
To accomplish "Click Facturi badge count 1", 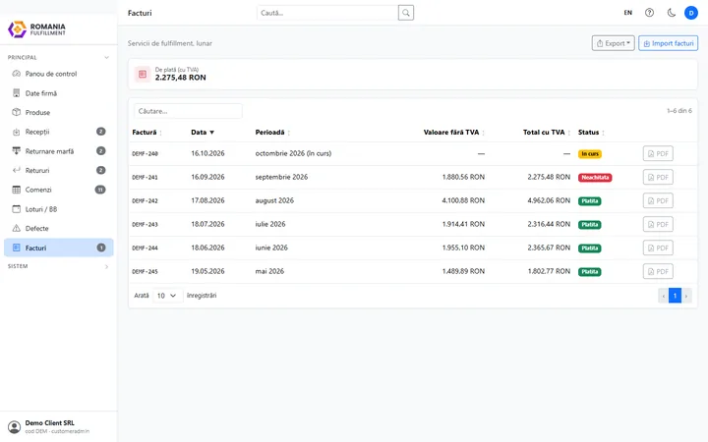I will coord(101,248).
